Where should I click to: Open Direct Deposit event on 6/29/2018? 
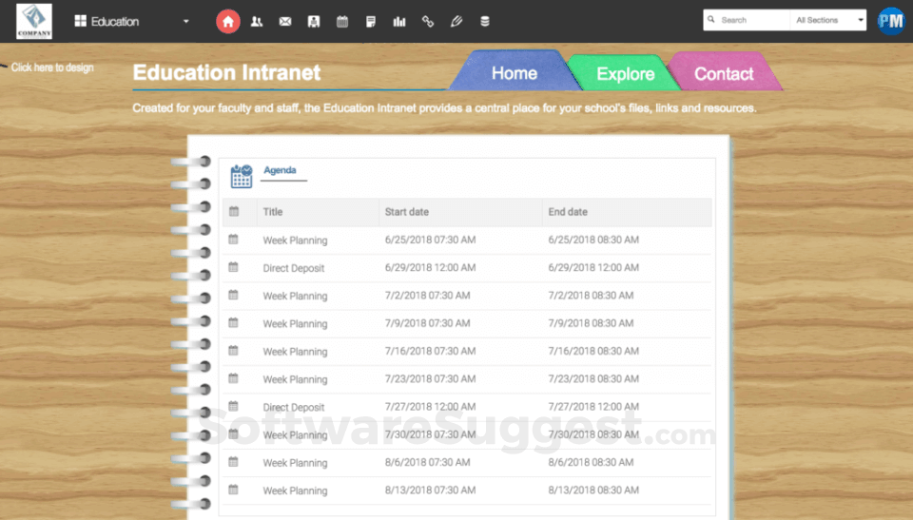294,268
